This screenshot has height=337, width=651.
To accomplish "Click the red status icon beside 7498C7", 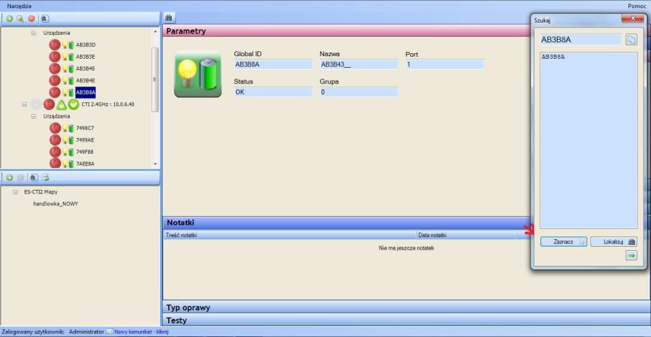I will pyautogui.click(x=55, y=128).
